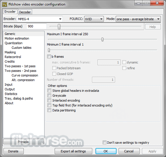Expand the FOURCC XVID dropdown

[x=94, y=19]
